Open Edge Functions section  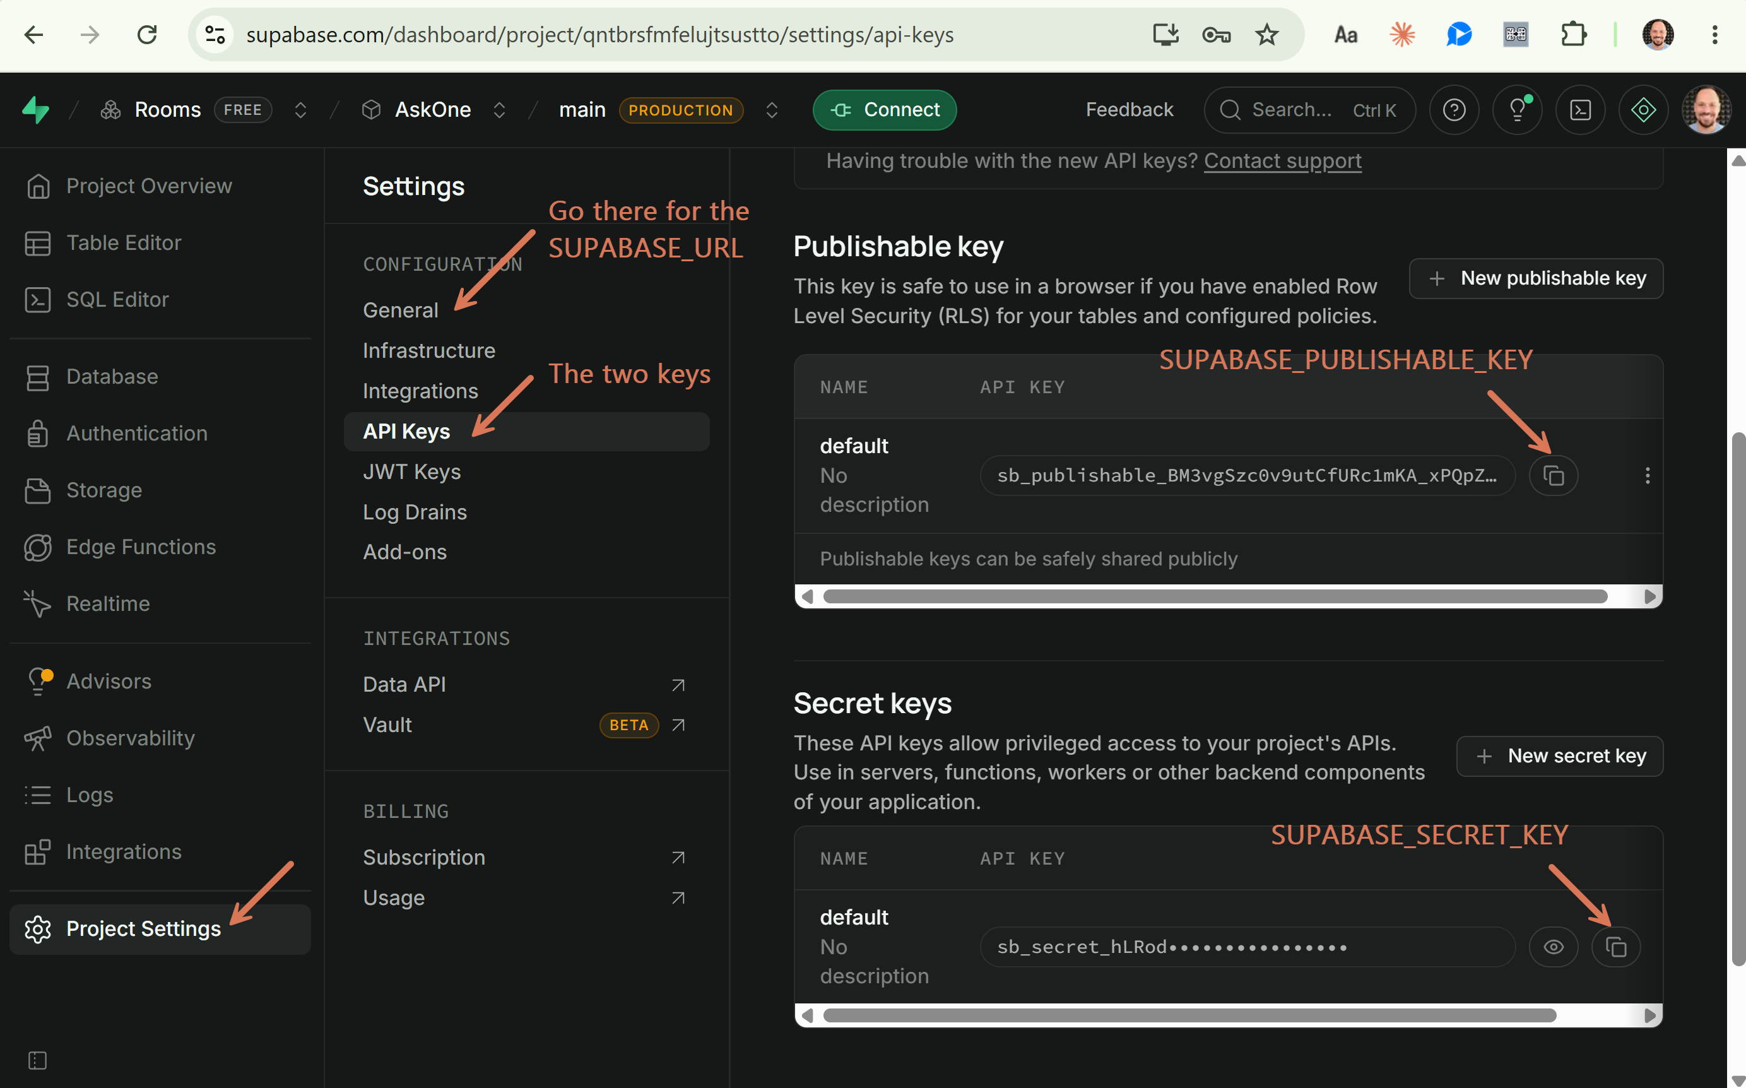(160, 547)
